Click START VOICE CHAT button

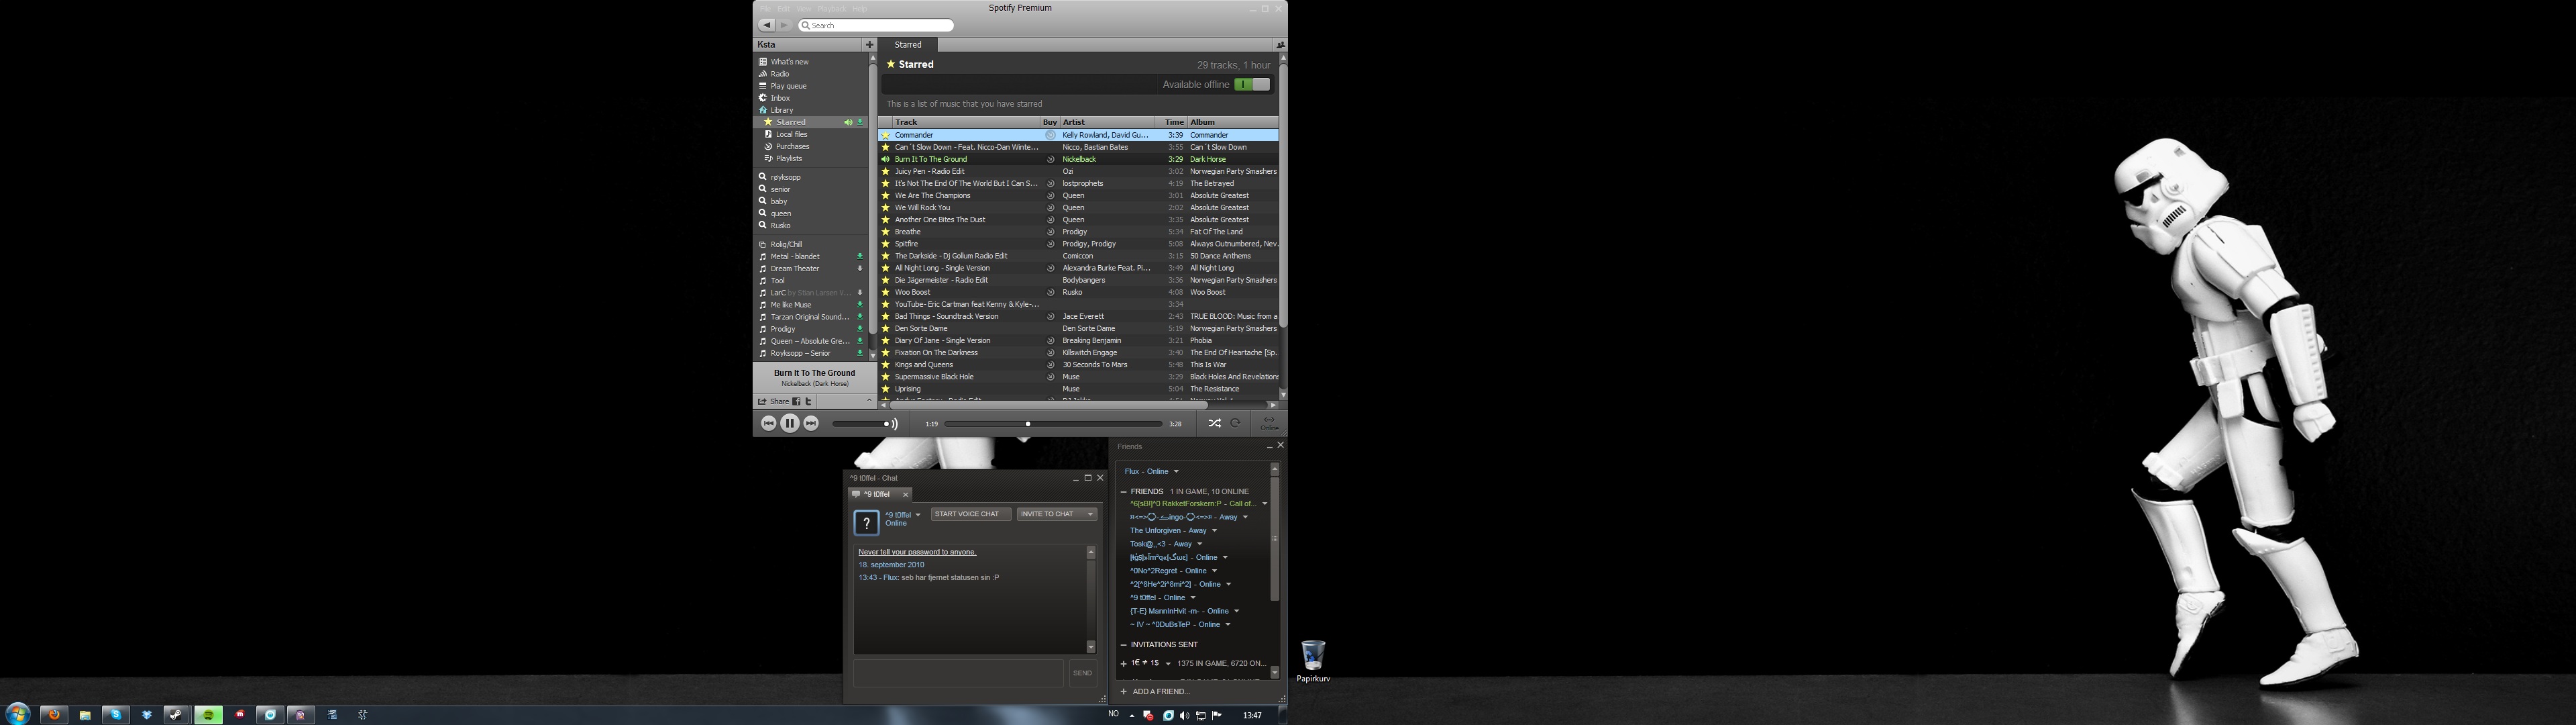[971, 515]
